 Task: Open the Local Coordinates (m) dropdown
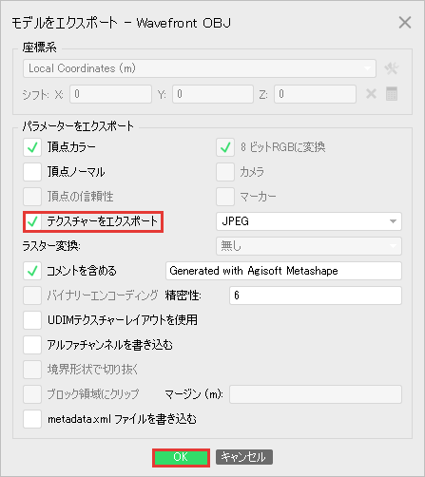(200, 68)
